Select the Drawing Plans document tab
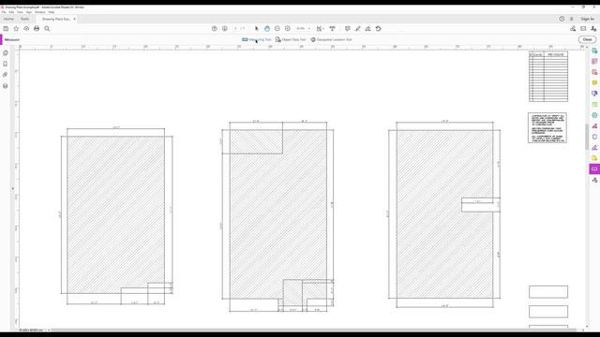Image resolution: width=600 pixels, height=337 pixels. tap(56, 19)
